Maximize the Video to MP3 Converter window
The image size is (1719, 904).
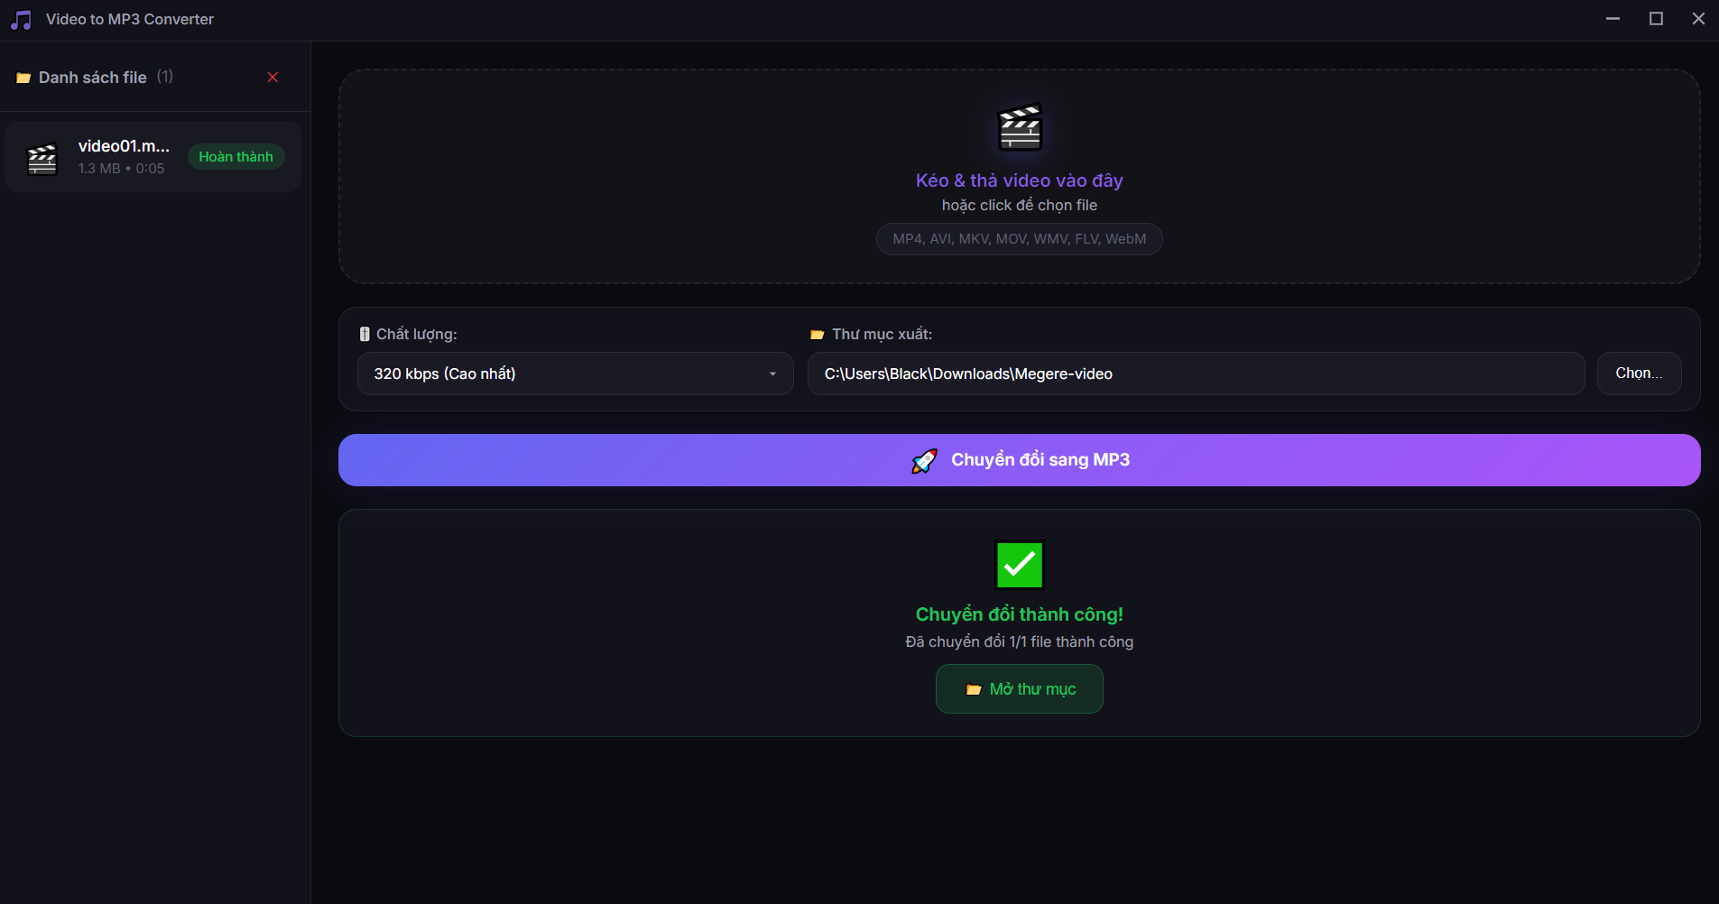(x=1656, y=19)
